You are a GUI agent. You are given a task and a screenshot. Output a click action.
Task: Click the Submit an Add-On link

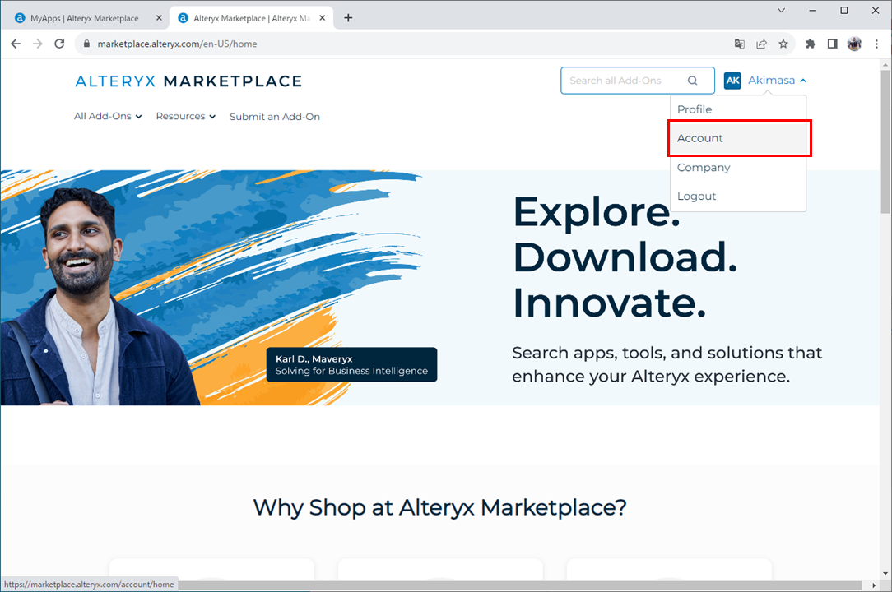pyautogui.click(x=275, y=117)
